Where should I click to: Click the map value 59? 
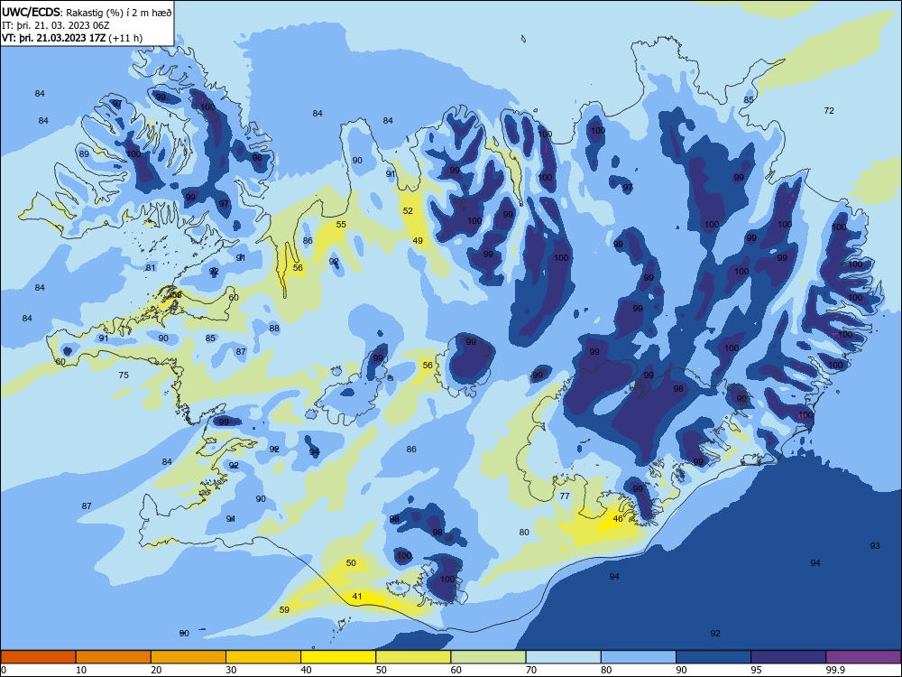[x=284, y=610]
